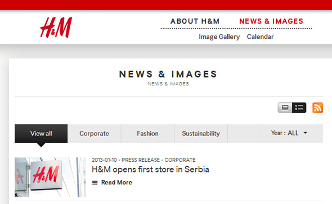
Task: Select the View all tab
Action: coord(41,134)
